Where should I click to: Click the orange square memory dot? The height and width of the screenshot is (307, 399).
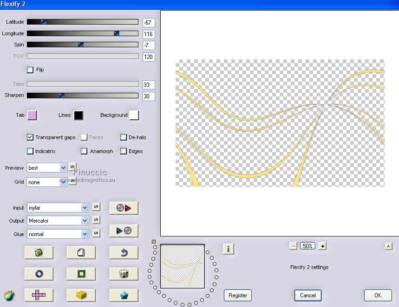(154, 242)
